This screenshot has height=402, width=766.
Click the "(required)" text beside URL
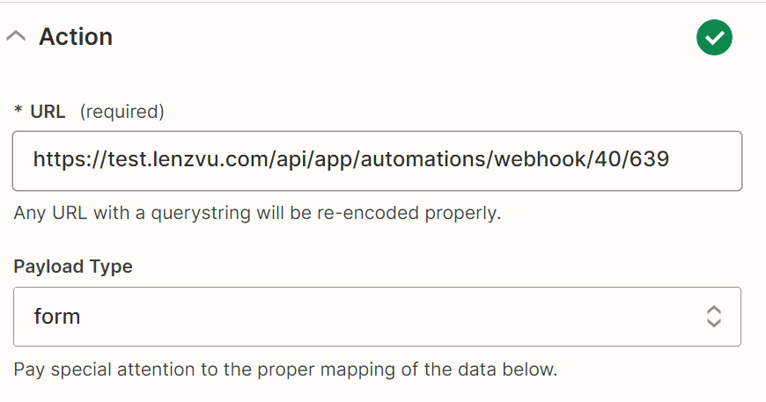tap(122, 112)
